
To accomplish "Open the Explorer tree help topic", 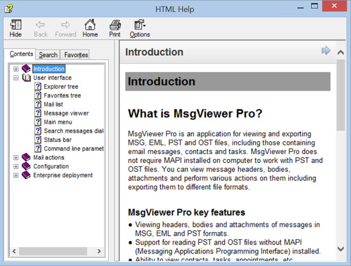I will click(x=61, y=87).
